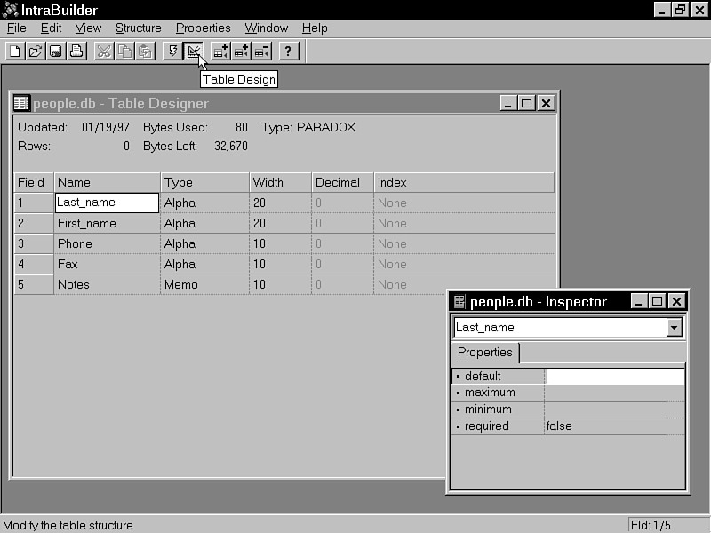
Task: Open the Last_name dropdown in Inspector
Action: (675, 328)
